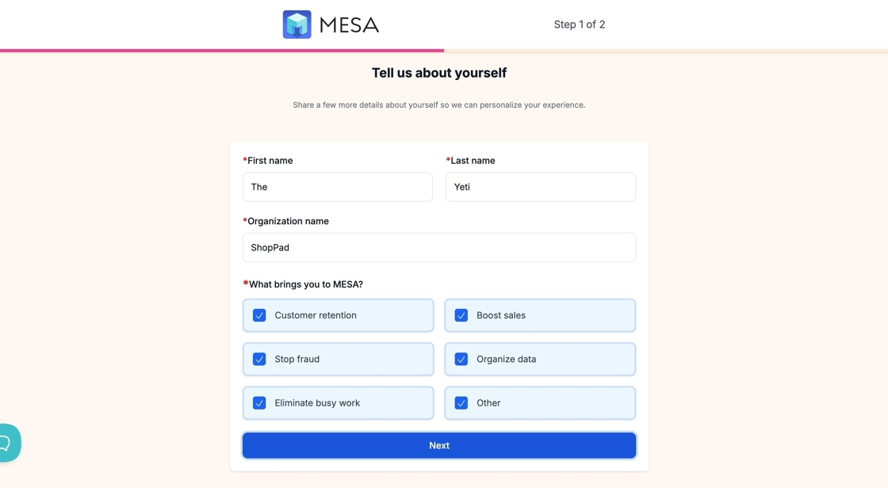This screenshot has width=888, height=488.
Task: Click the Eliminate busy work option label
Action: [317, 403]
